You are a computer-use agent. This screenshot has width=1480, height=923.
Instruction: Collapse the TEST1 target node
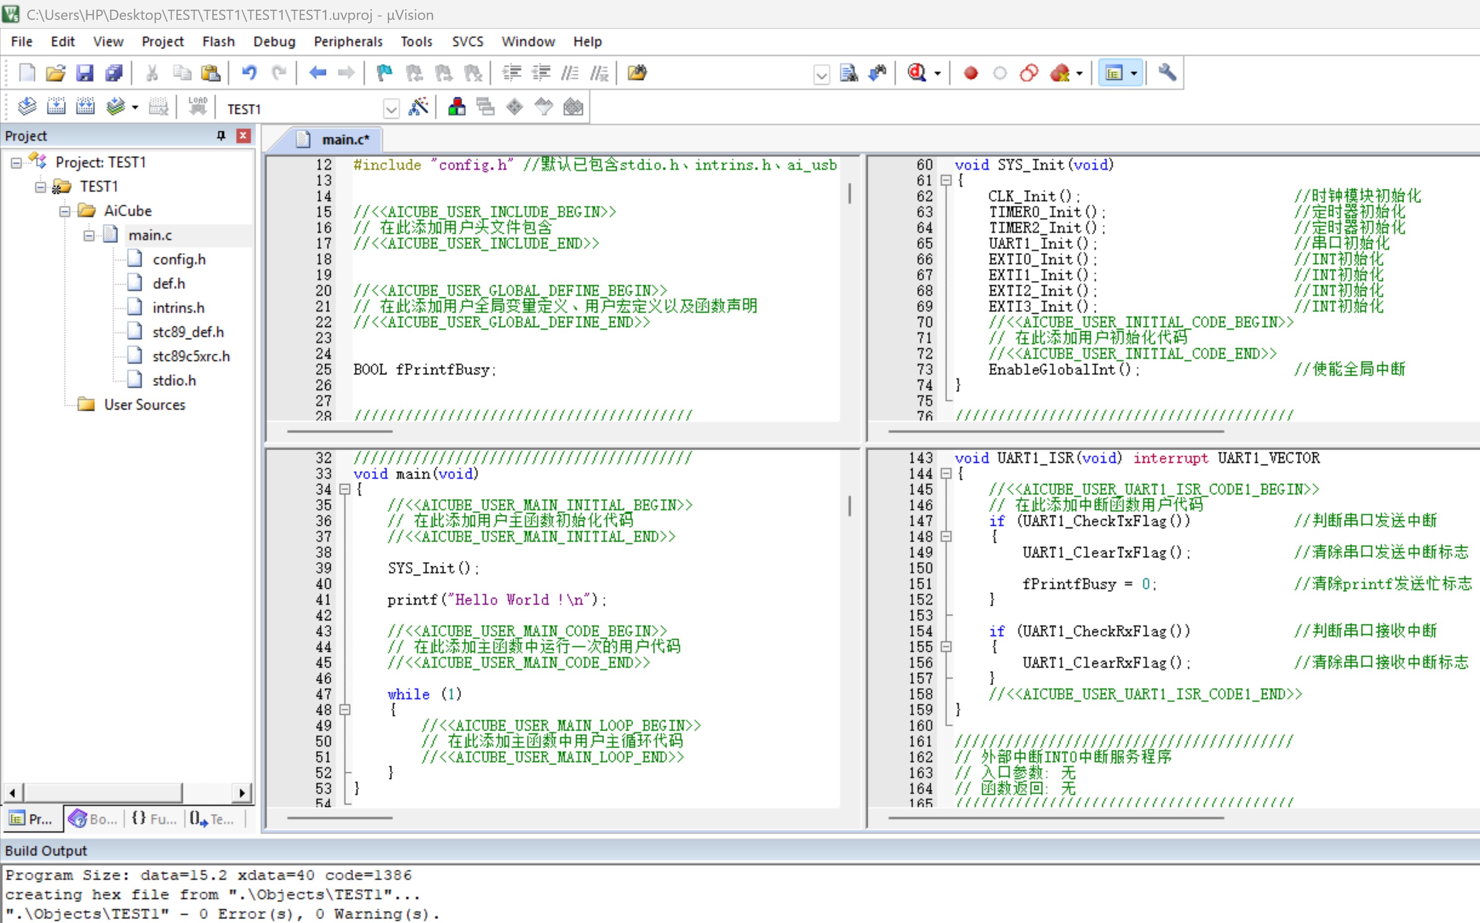click(x=40, y=187)
